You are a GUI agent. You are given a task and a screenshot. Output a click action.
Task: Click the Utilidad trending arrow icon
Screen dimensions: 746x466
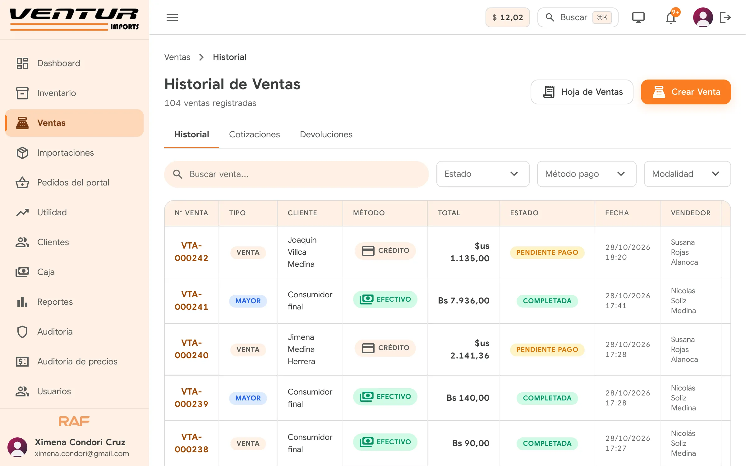[22, 212]
